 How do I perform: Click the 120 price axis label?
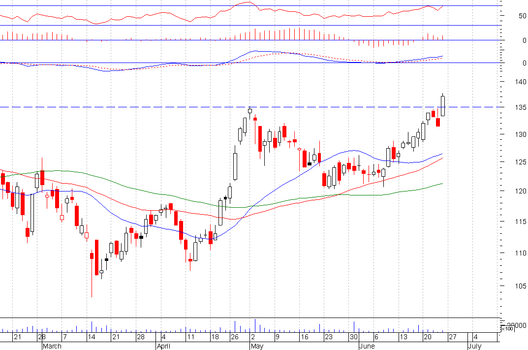[x=521, y=191]
